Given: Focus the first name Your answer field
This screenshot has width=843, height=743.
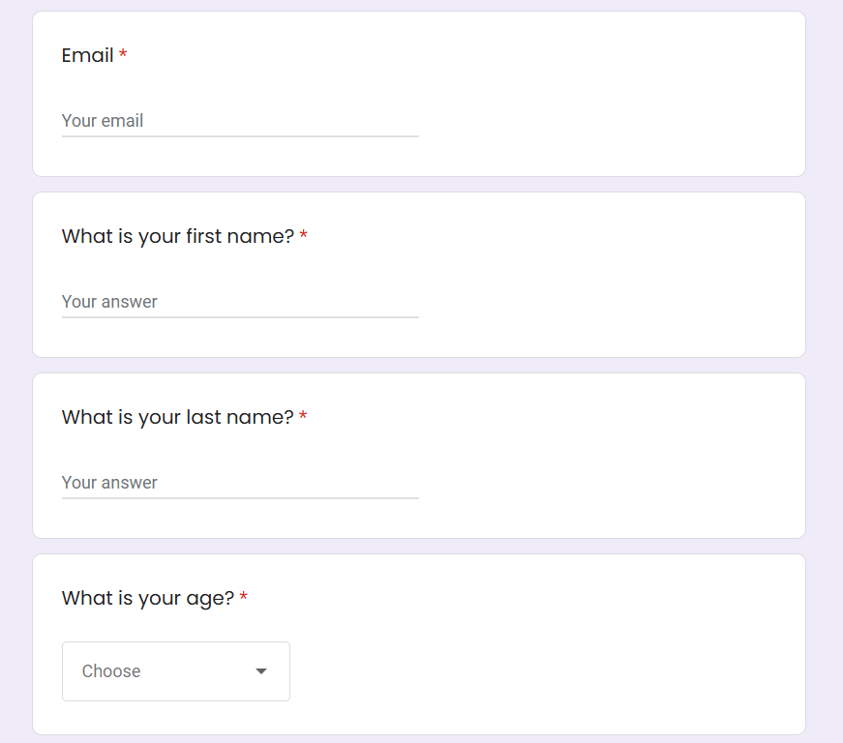Looking at the screenshot, I should tap(240, 302).
